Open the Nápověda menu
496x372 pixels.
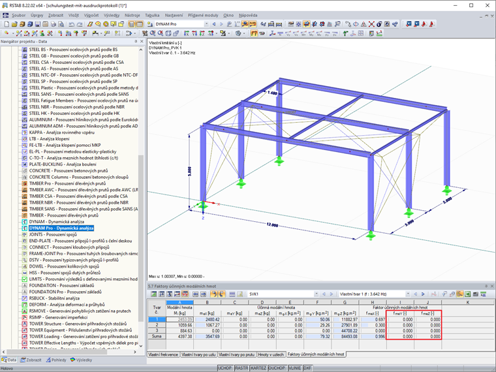tap(248, 15)
